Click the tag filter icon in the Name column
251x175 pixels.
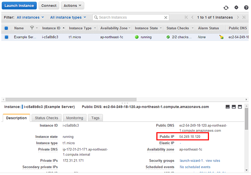tap(32, 28)
